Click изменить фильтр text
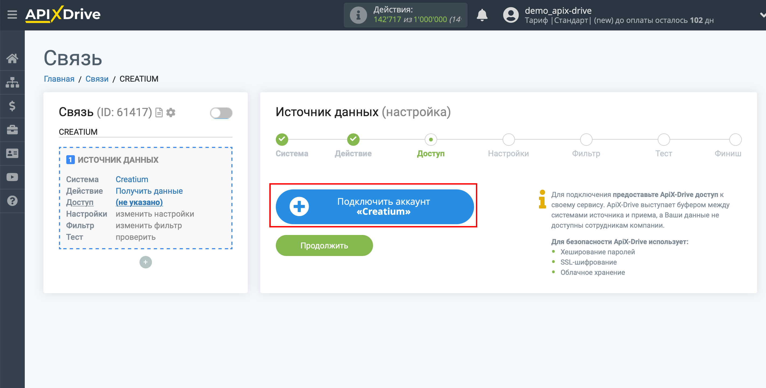This screenshot has height=388, width=766. click(x=149, y=226)
